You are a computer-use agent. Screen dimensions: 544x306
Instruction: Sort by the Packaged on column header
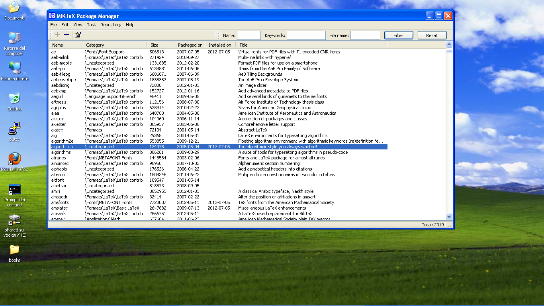click(x=190, y=45)
